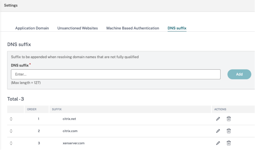Viewport: 255px width, 162px height.
Task: Edit the citrix.com suffix entry
Action: (x=218, y=131)
